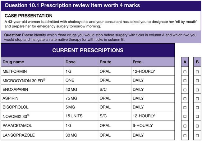Click the column A header

[x=185, y=62]
